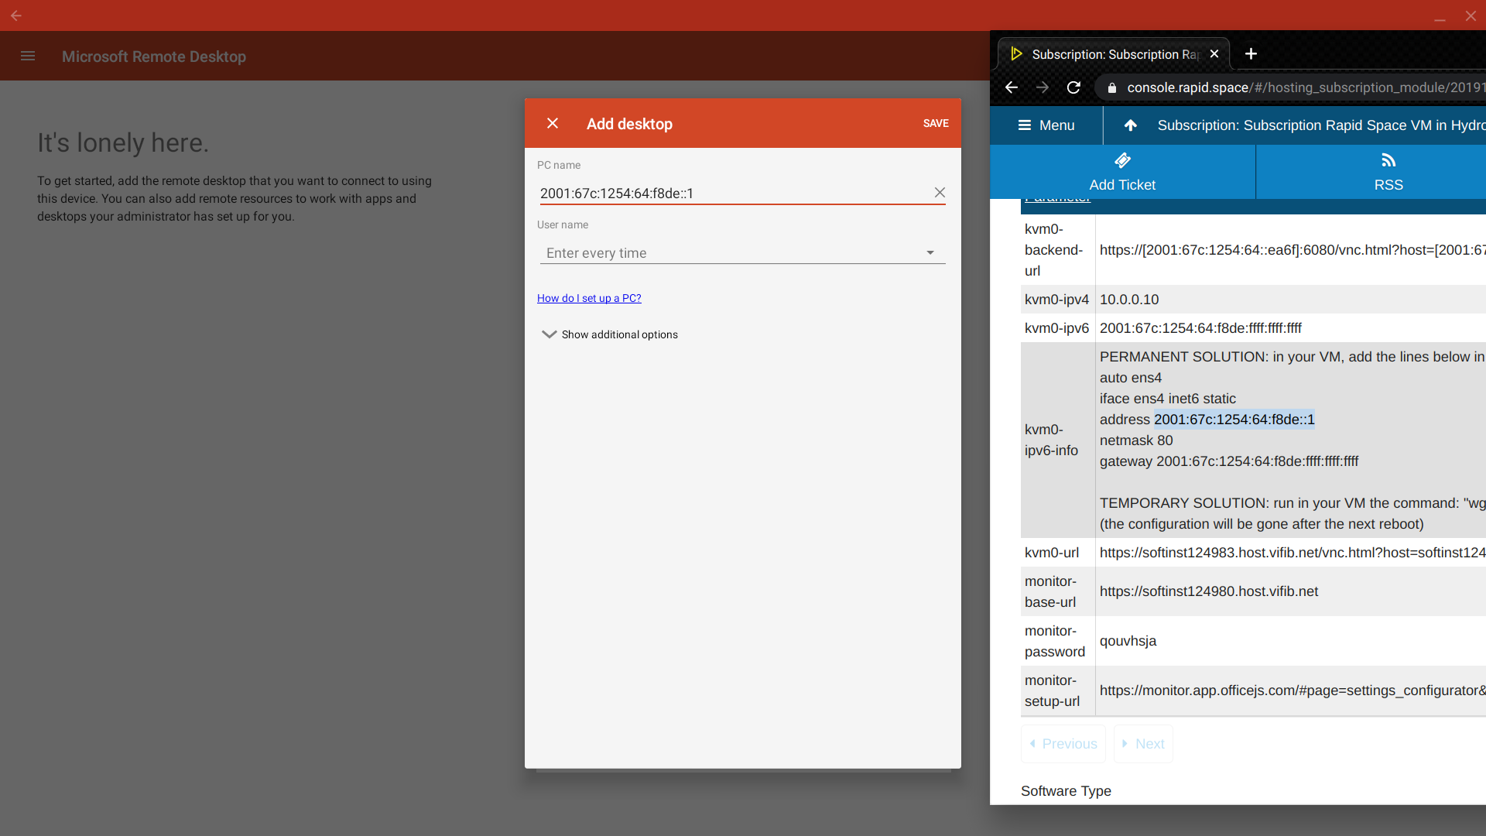Screen dimensions: 1486x836
Task: Open the console Menu button
Action: coord(1046,125)
